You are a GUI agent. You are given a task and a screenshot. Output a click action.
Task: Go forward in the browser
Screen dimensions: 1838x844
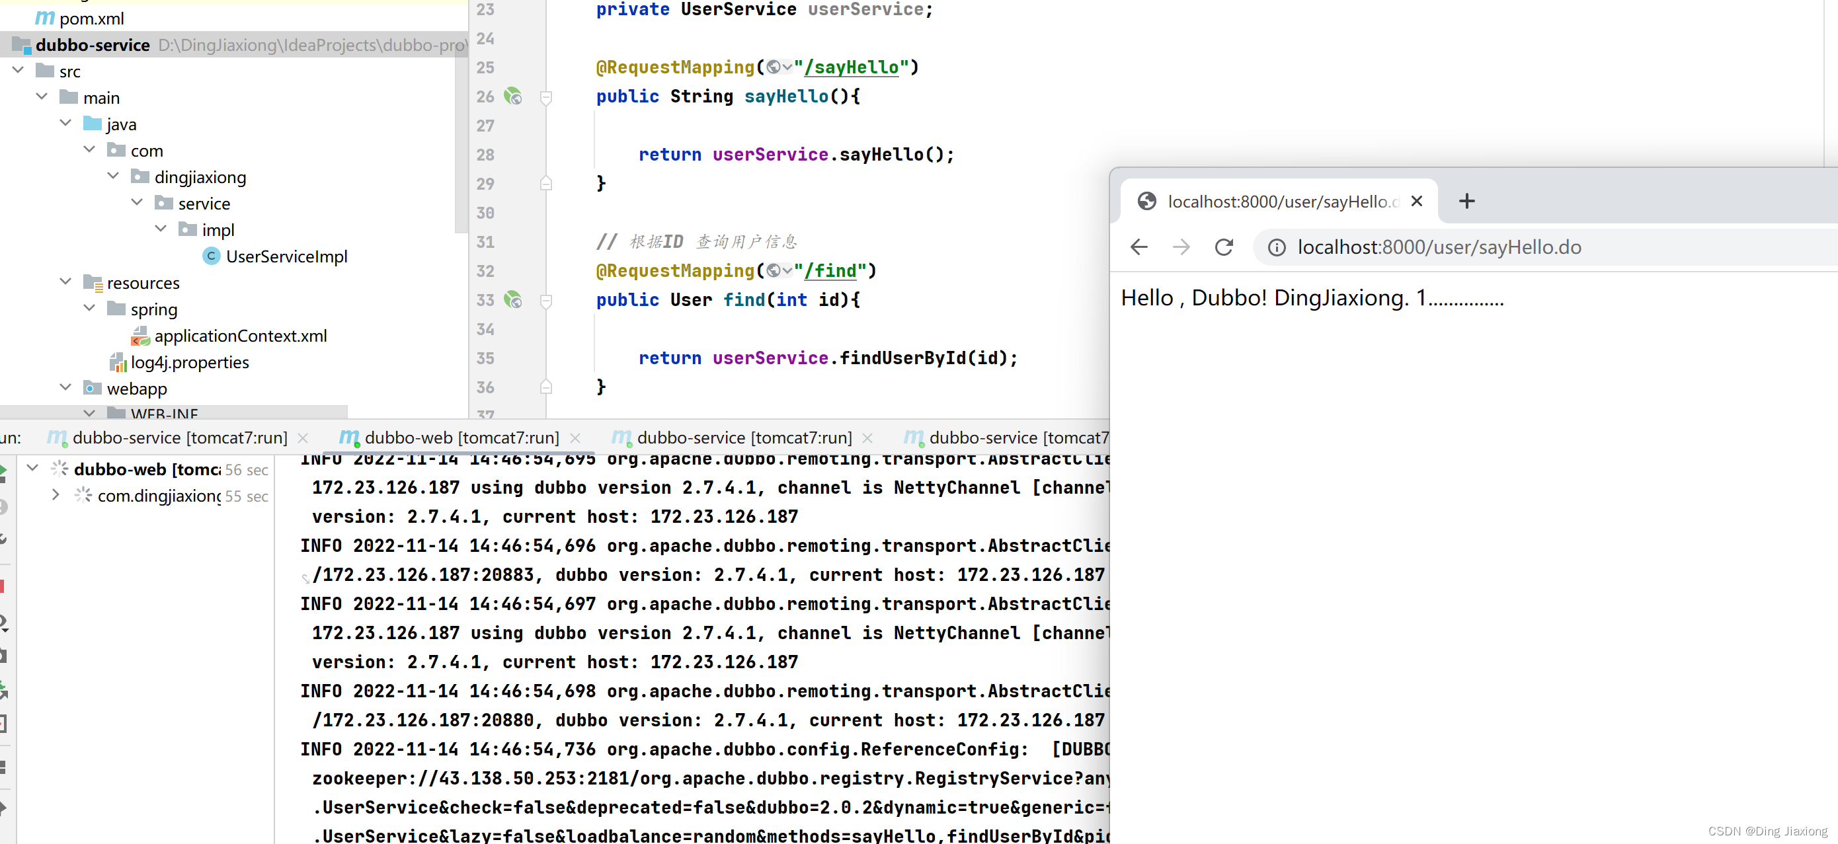(1181, 248)
